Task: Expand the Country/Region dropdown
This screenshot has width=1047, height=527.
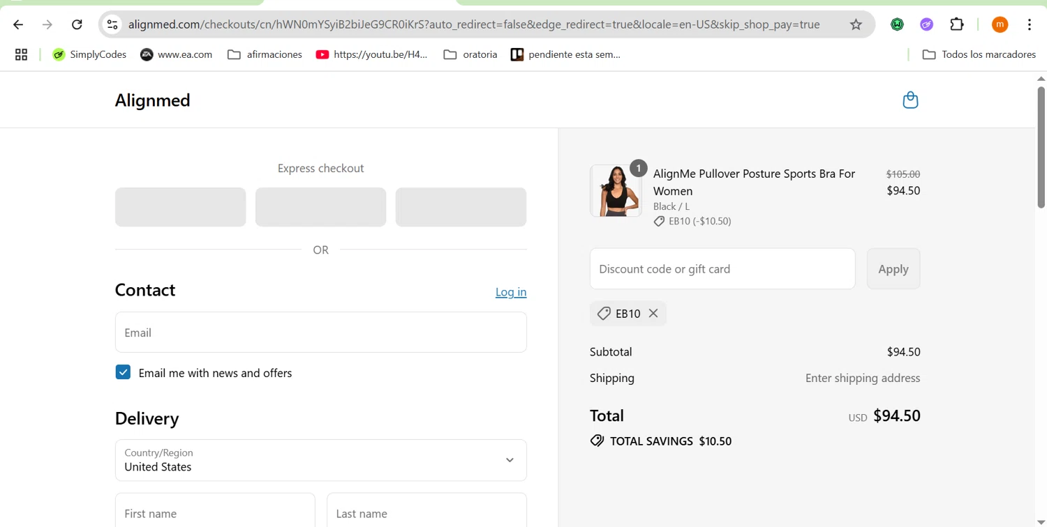Action: coord(321,460)
